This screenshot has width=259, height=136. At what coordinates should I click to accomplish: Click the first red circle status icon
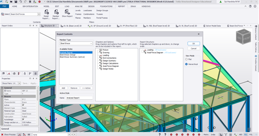(171, 135)
